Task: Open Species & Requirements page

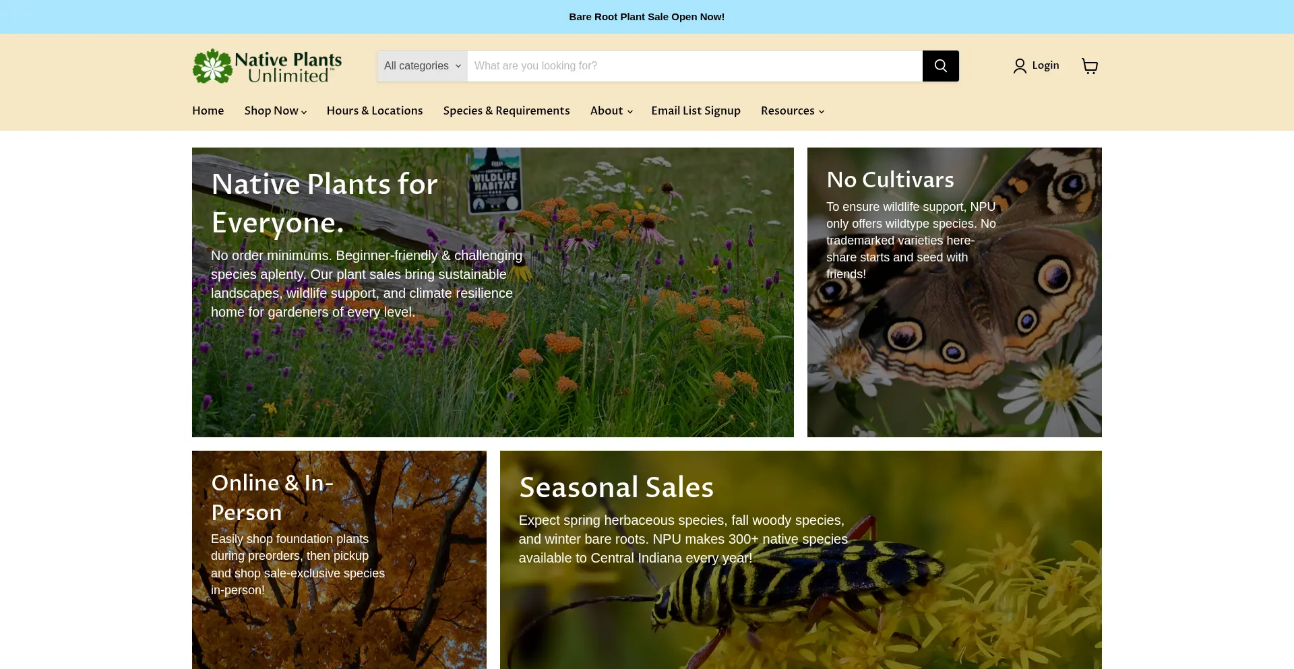Action: [x=506, y=110]
